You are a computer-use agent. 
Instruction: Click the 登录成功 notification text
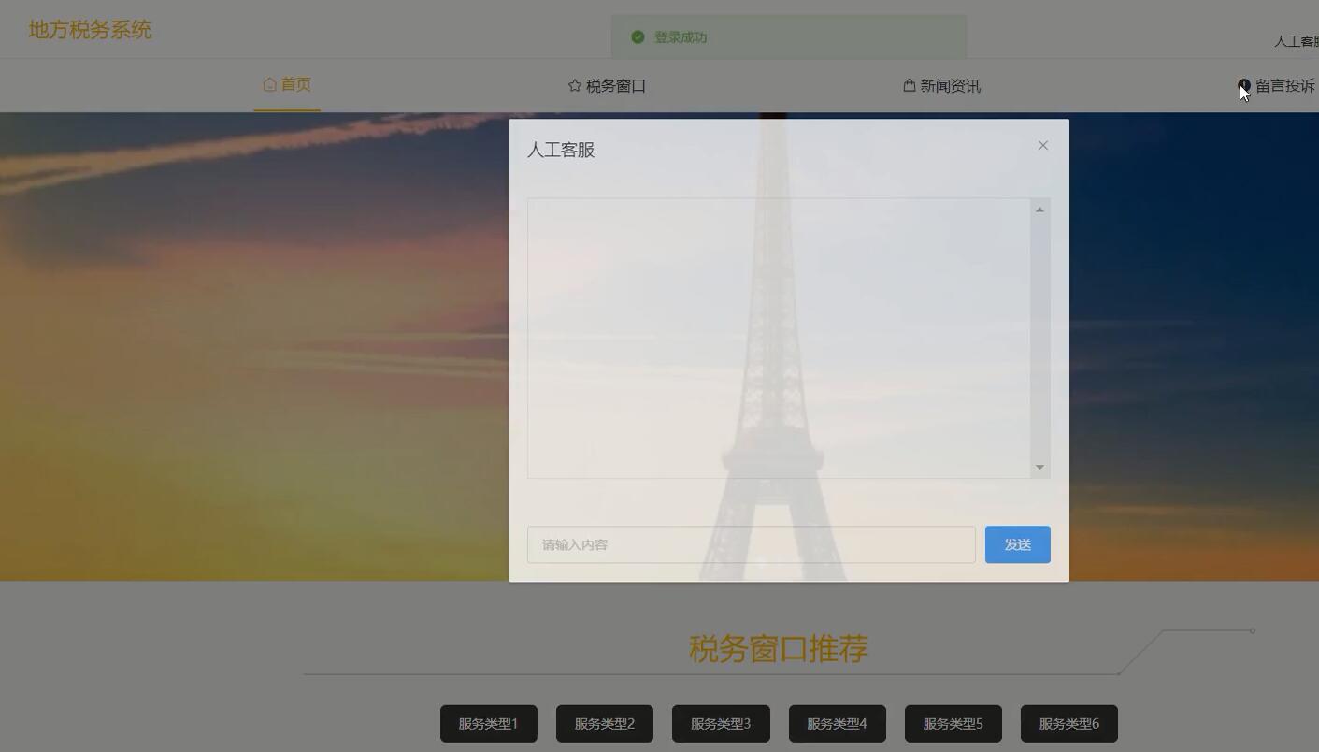pyautogui.click(x=681, y=37)
